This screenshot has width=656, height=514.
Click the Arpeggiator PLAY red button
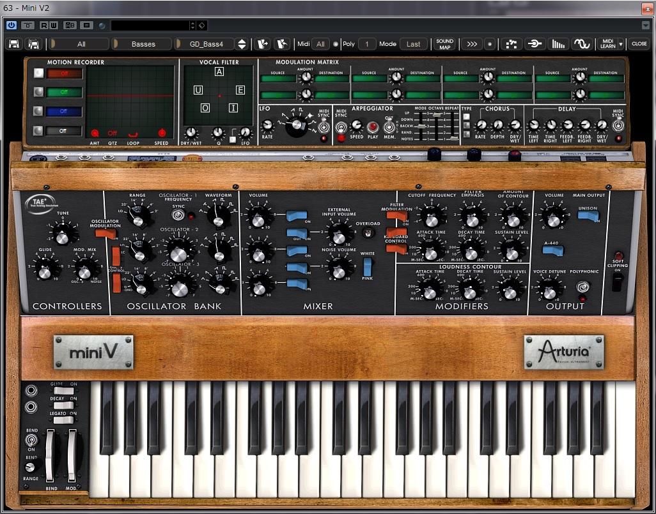point(372,126)
